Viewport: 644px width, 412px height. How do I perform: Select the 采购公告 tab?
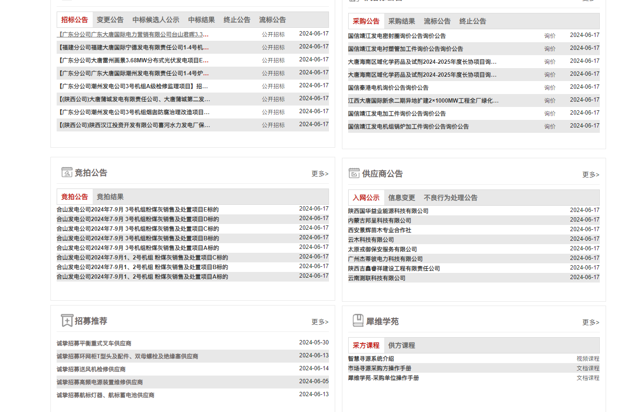point(366,21)
